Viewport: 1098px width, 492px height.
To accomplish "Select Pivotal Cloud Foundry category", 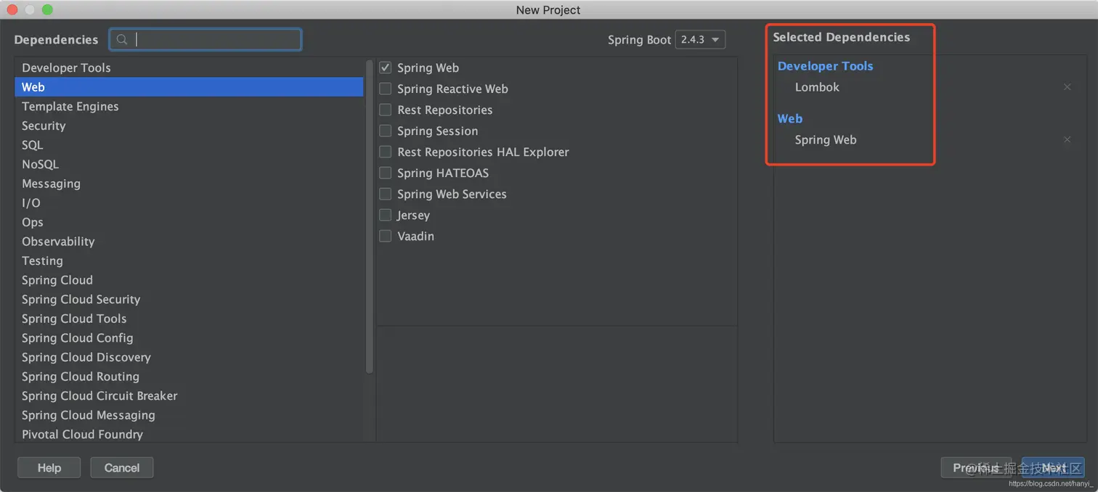I will (189, 434).
